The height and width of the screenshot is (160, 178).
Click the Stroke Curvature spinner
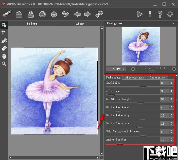pyautogui.click(x=171, y=124)
